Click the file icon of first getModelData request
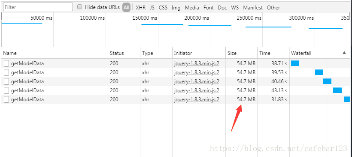This screenshot has width=352, height=157. pyautogui.click(x=6, y=63)
